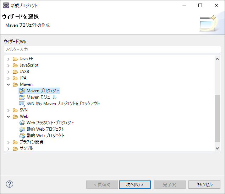225x194 pixels.
Task: Click the wizard list scrollbar thumb
Action: pyautogui.click(x=217, y=119)
